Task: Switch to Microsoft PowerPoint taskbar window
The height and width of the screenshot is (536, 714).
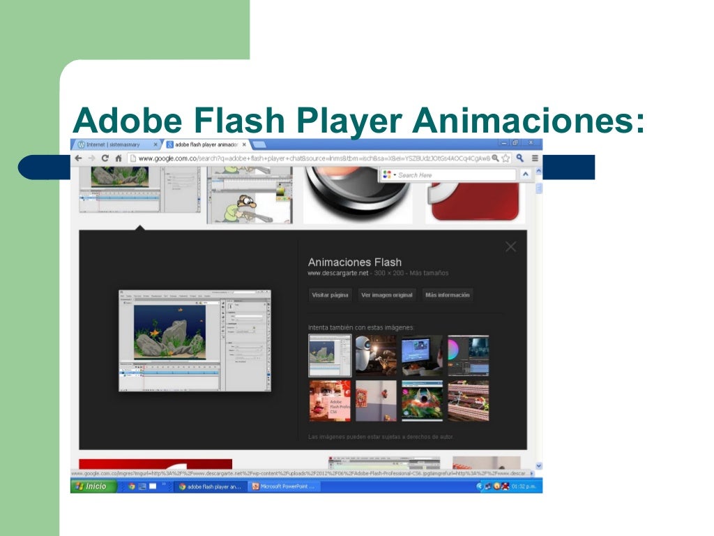Action: click(x=284, y=486)
